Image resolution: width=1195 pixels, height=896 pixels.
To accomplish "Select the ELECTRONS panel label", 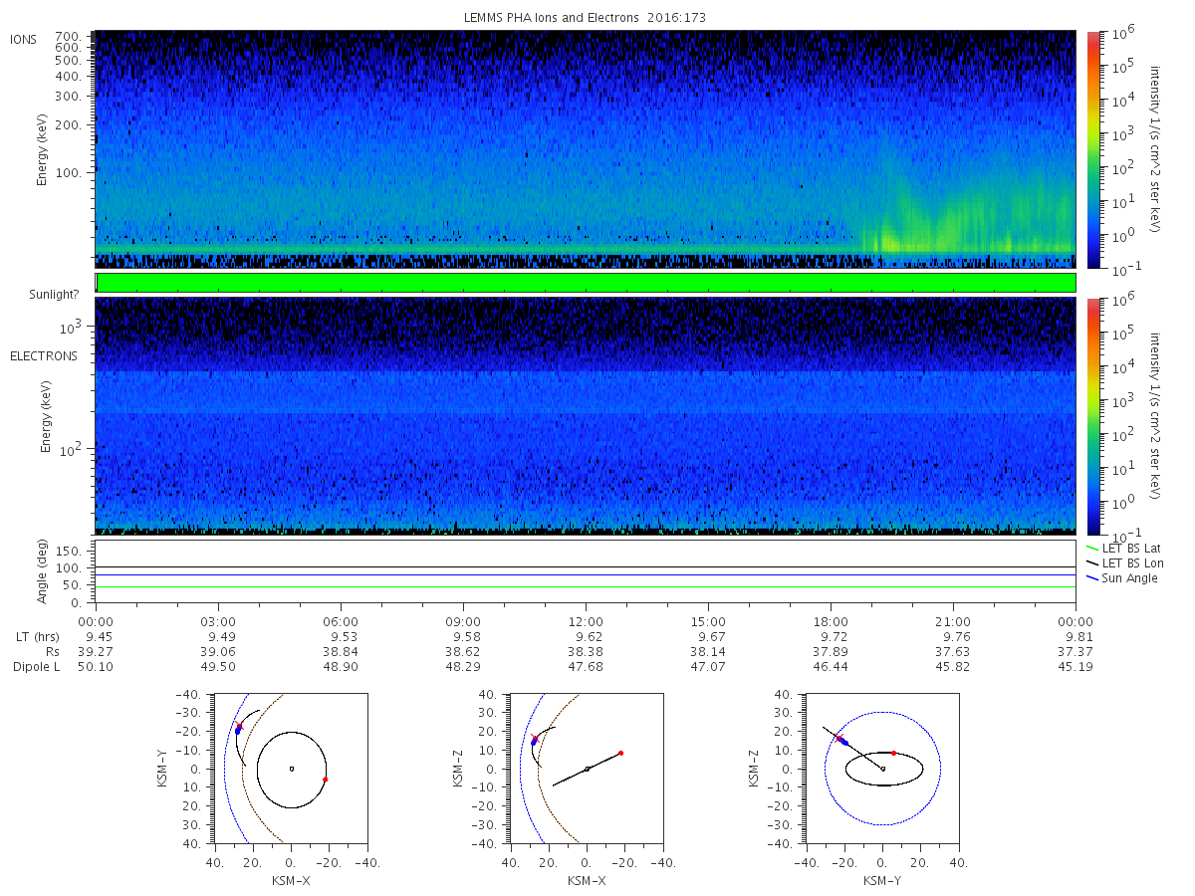I will point(44,355).
